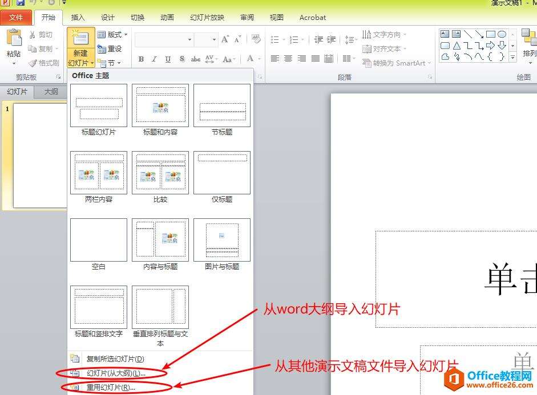Open the File (文件) tab
The height and width of the screenshot is (395, 537).
click(16, 18)
